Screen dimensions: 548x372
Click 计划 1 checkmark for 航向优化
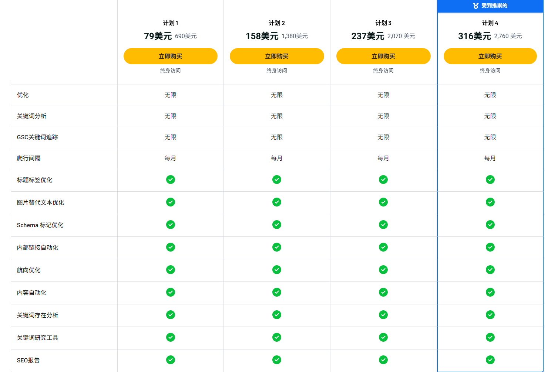(170, 270)
